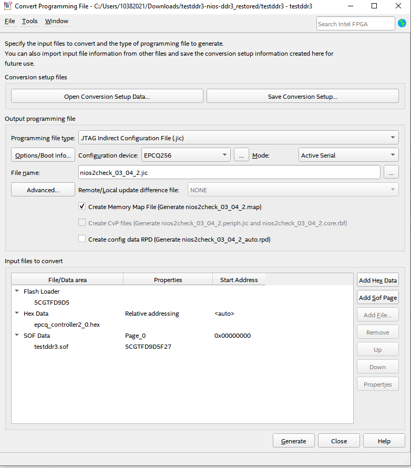The image size is (411, 468).
Task: Minimize the Convert Programming File window
Action: [x=351, y=6]
